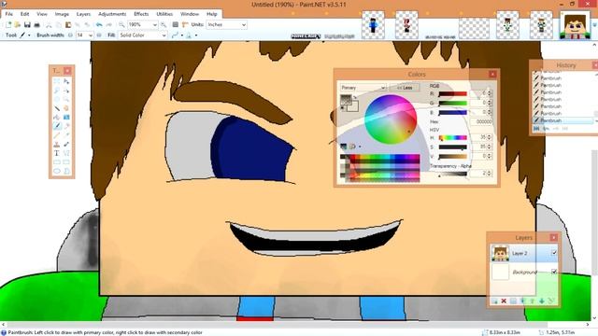Reset colors to black and white
Image resolution: width=598 pixels, height=336 pixels.
343,108
